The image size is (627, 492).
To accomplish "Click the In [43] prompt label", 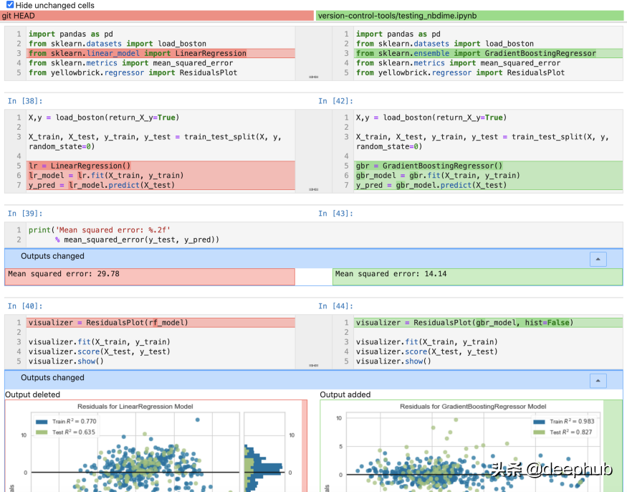I will tap(336, 214).
